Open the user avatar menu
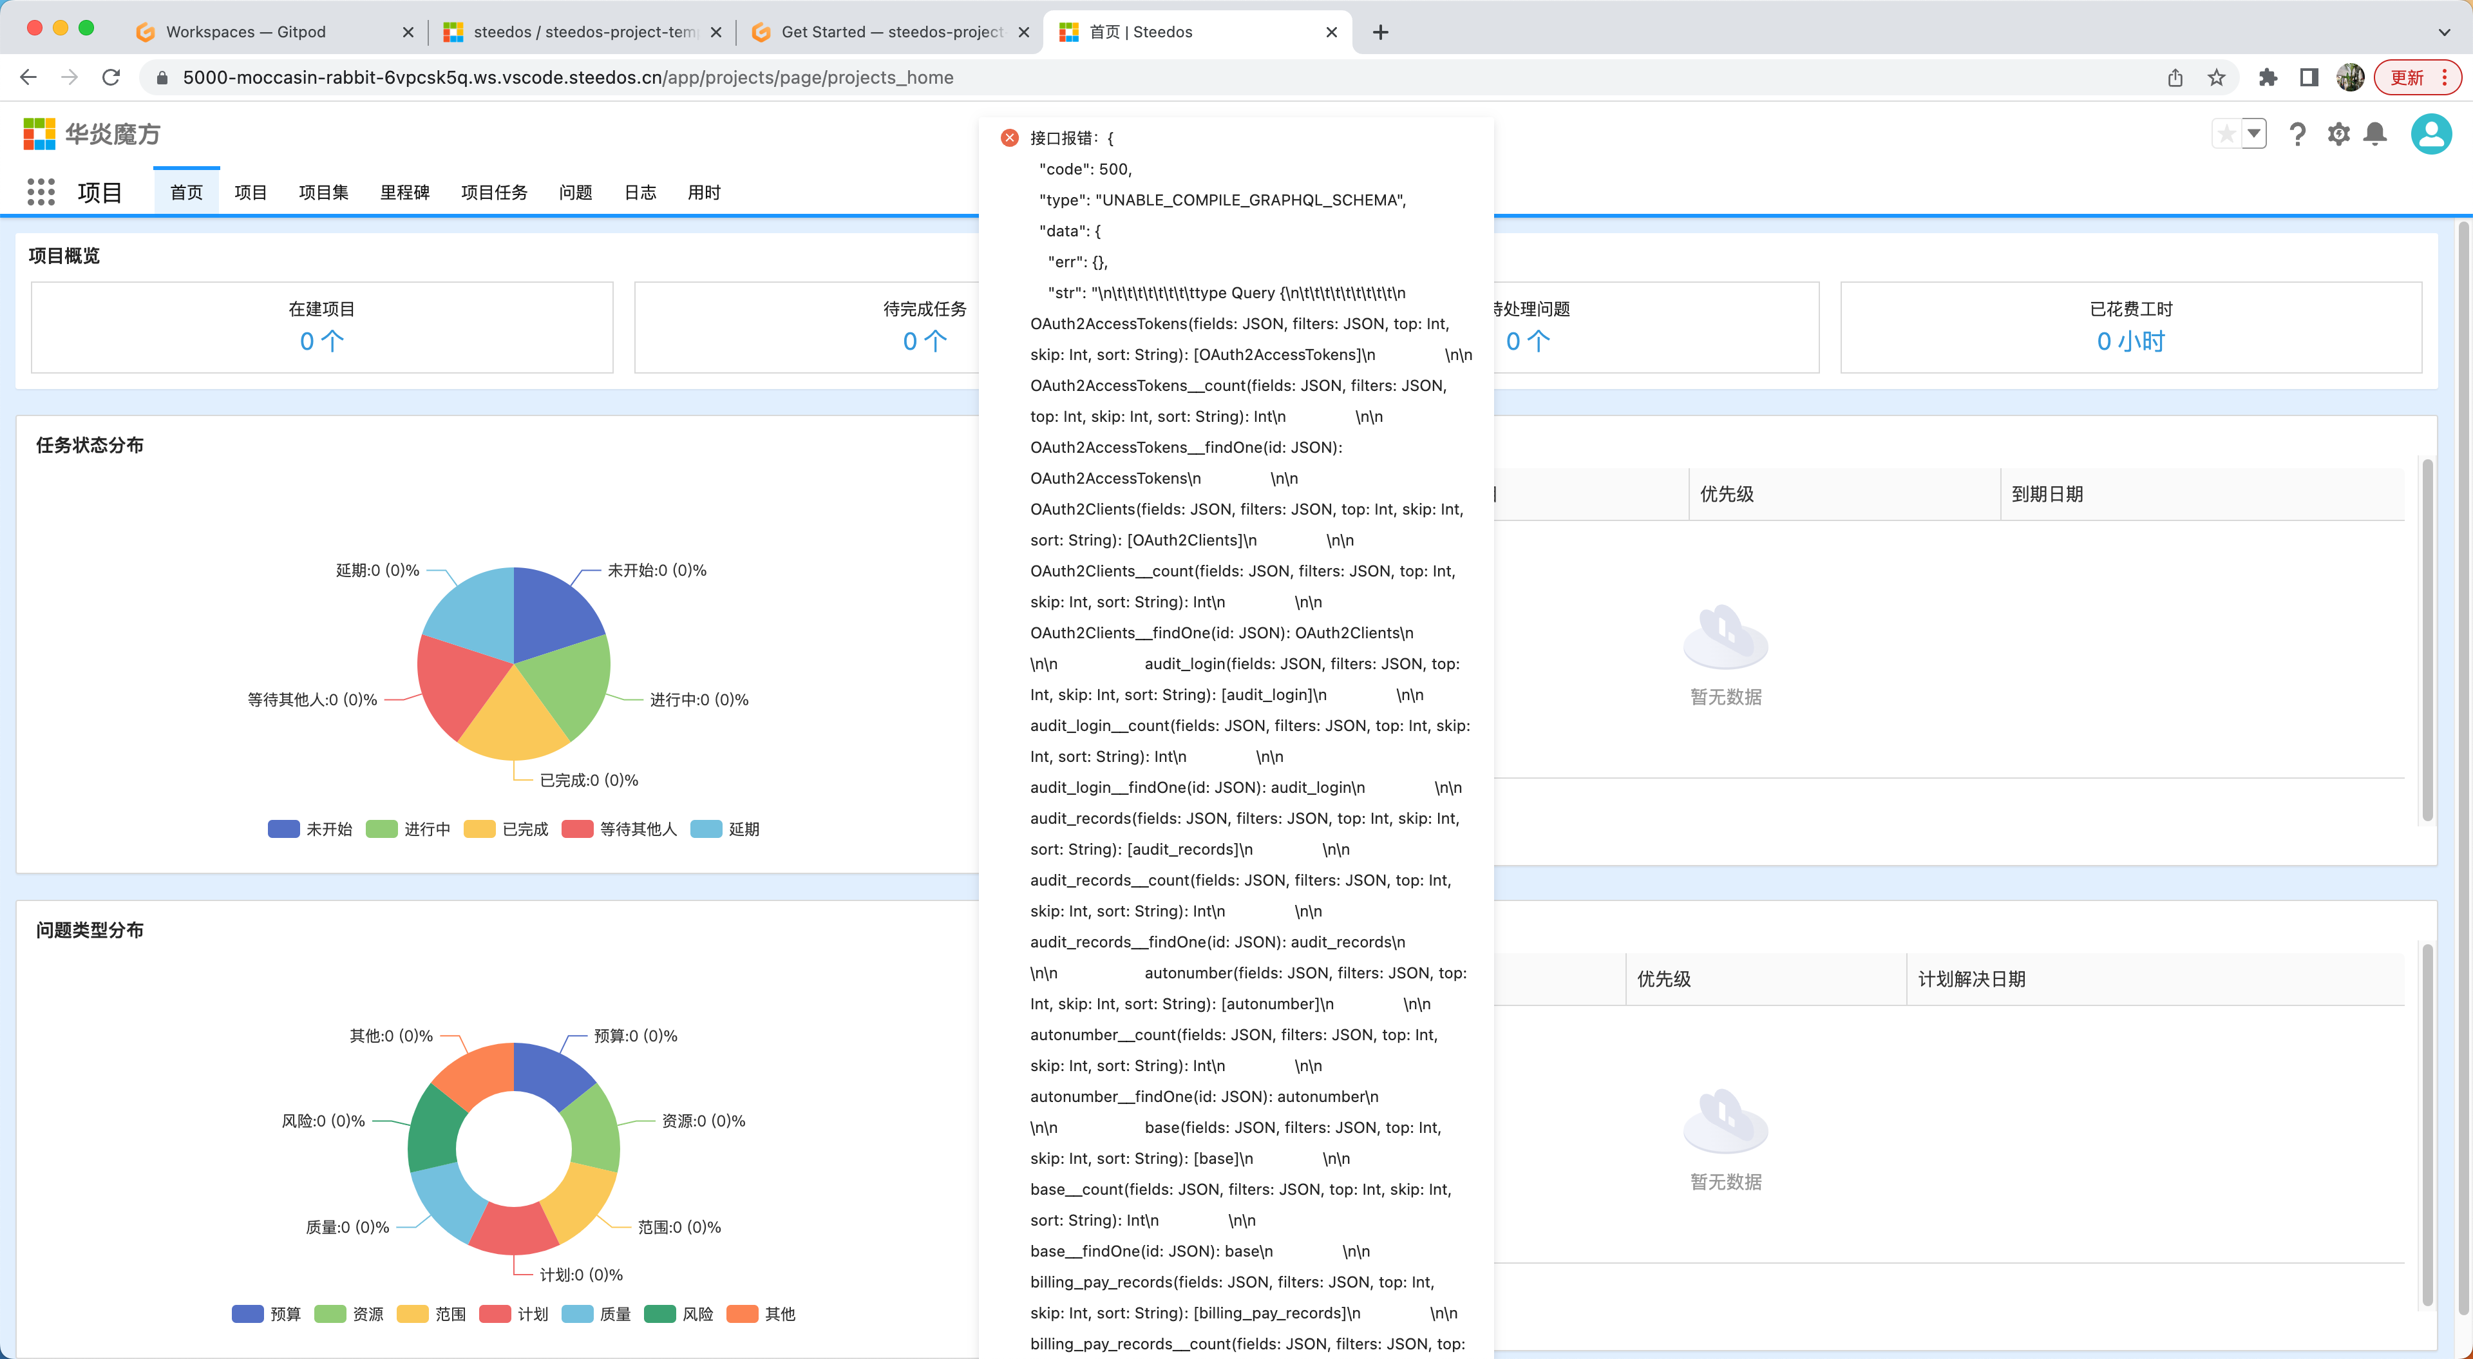The image size is (2473, 1359). click(x=2430, y=135)
